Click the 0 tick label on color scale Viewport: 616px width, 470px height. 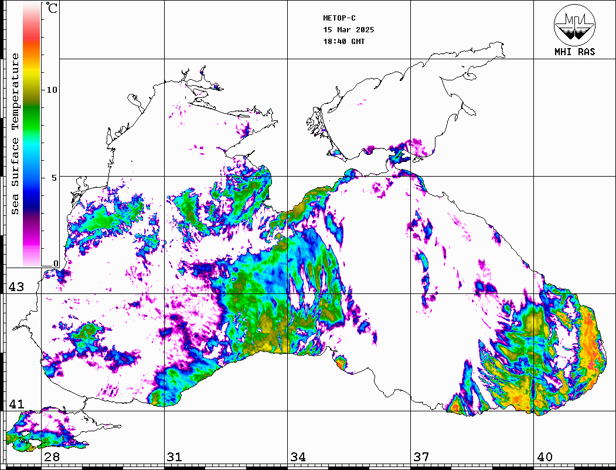pos(56,263)
